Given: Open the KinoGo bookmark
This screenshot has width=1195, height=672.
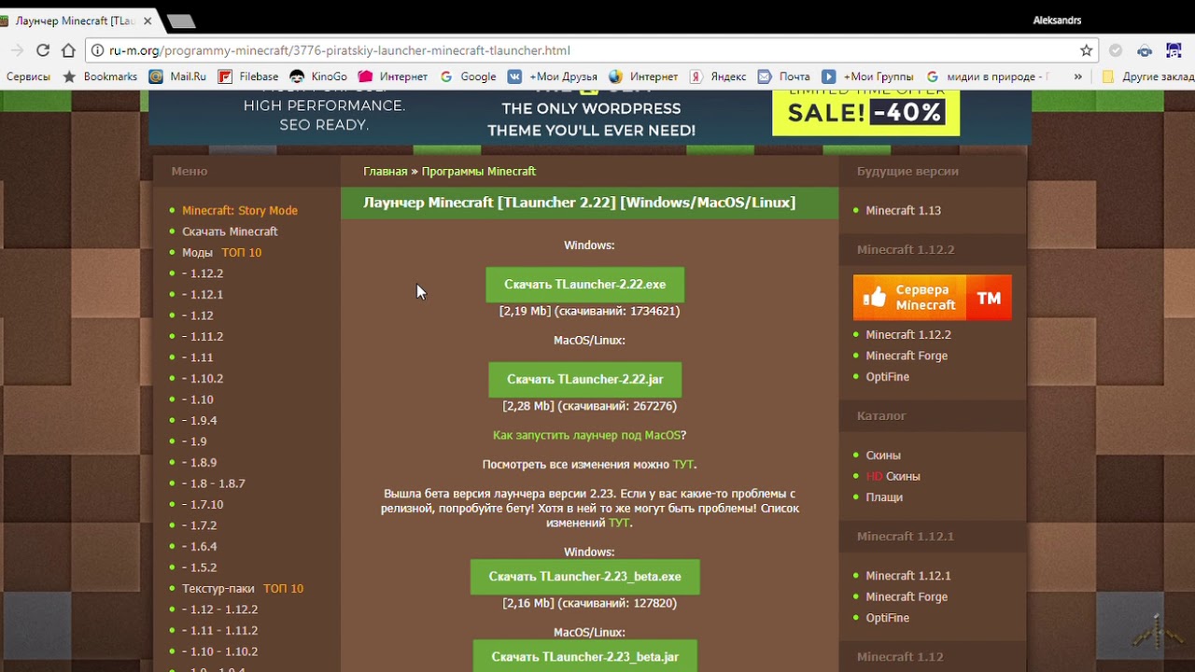Looking at the screenshot, I should click(x=318, y=77).
